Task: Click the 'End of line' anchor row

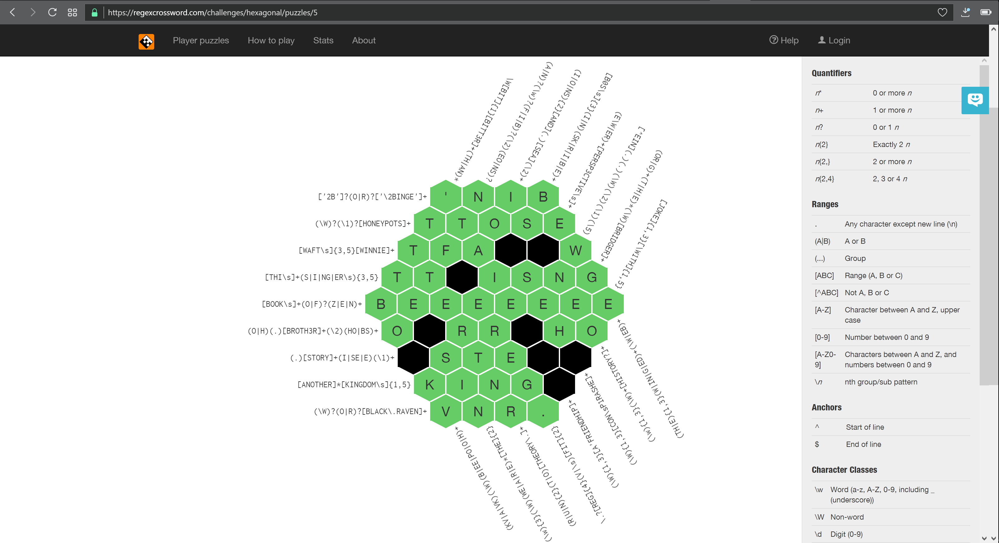Action: coord(891,444)
